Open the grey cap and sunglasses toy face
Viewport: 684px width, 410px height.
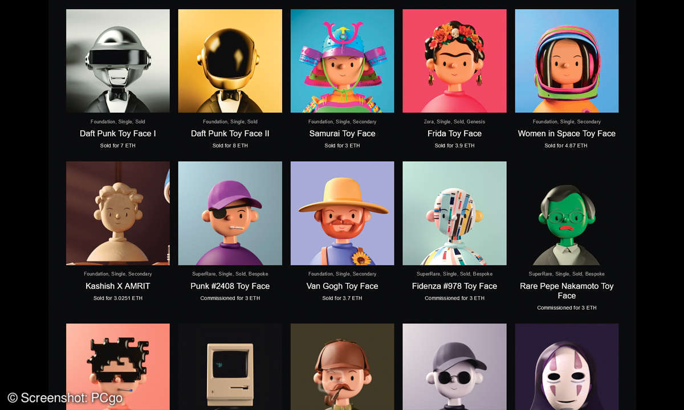[x=454, y=367]
